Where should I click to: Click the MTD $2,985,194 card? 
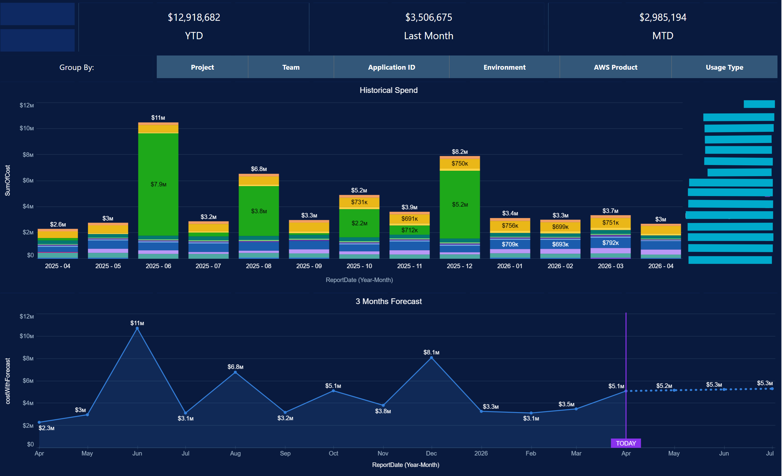[663, 26]
